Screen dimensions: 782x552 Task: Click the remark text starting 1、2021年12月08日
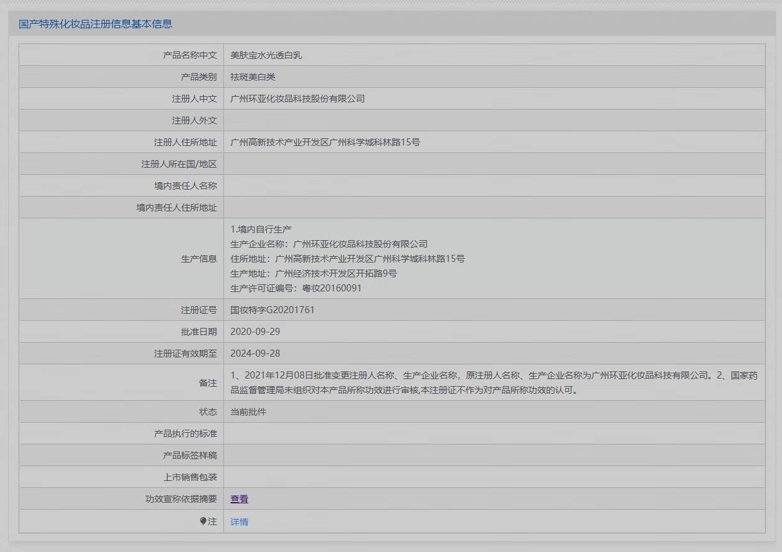click(x=494, y=375)
